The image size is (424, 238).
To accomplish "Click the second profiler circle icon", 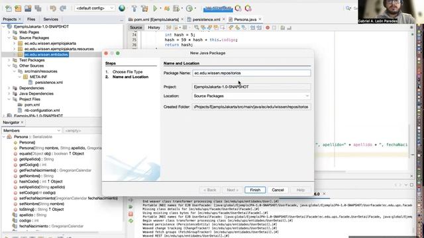I will 248,9.
